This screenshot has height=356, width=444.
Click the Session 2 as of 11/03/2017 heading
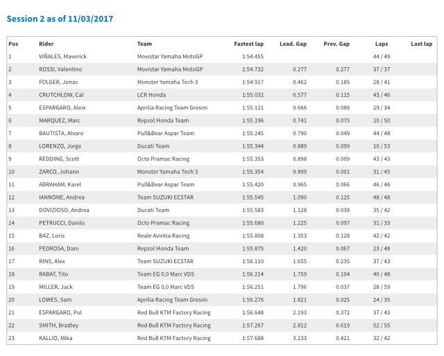pos(60,19)
